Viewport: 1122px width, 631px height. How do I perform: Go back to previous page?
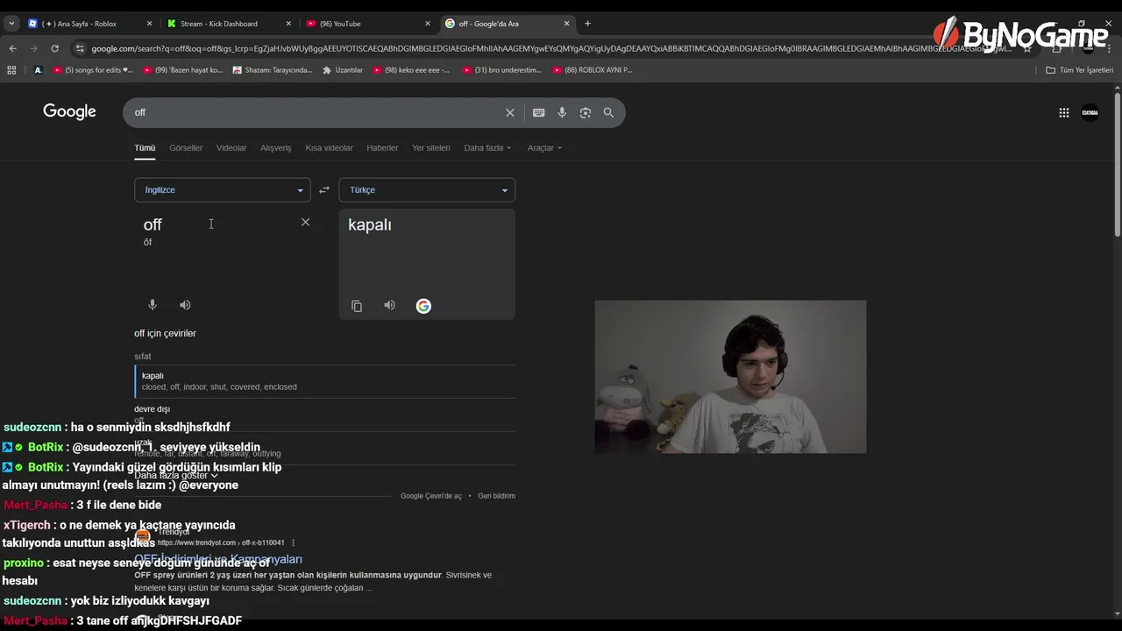tap(12, 49)
